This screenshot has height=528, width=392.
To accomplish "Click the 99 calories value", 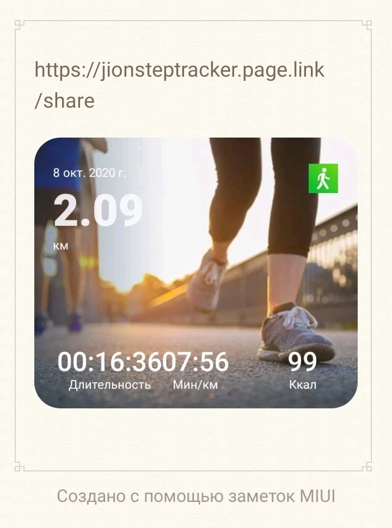I will pyautogui.click(x=302, y=362).
